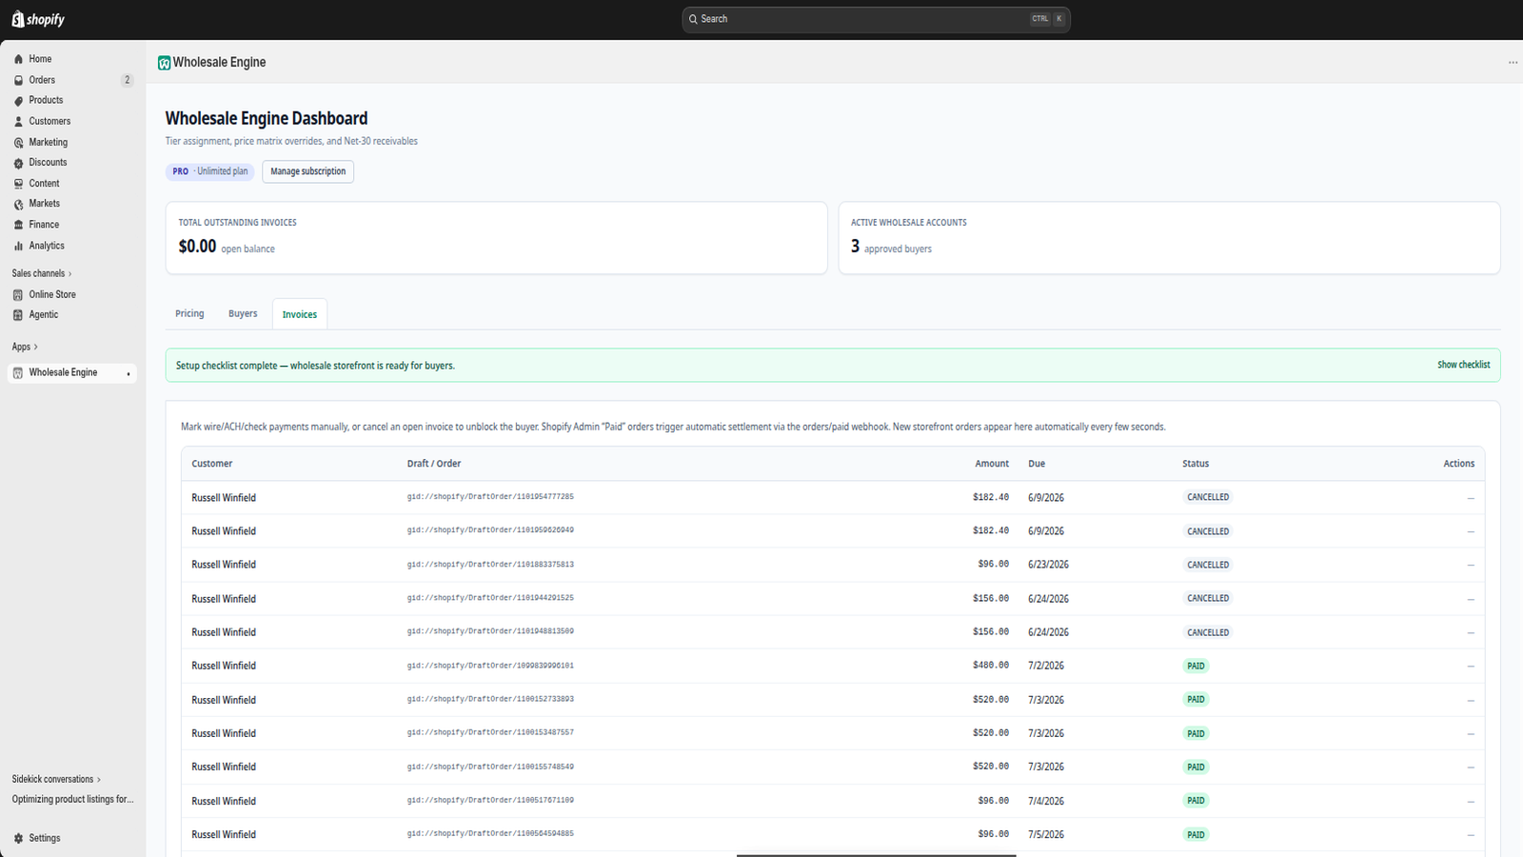Click the Amount column header

992,464
